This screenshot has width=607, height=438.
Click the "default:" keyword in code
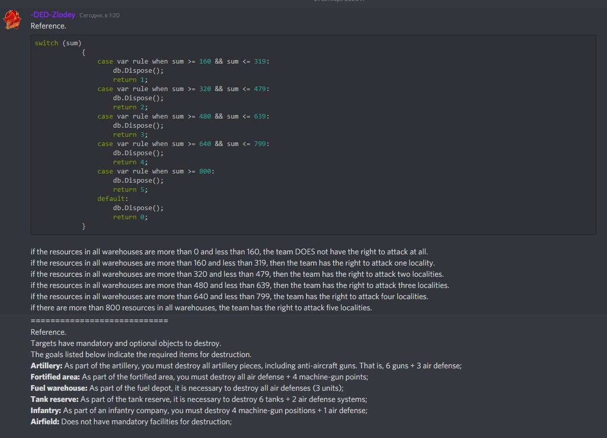[113, 199]
